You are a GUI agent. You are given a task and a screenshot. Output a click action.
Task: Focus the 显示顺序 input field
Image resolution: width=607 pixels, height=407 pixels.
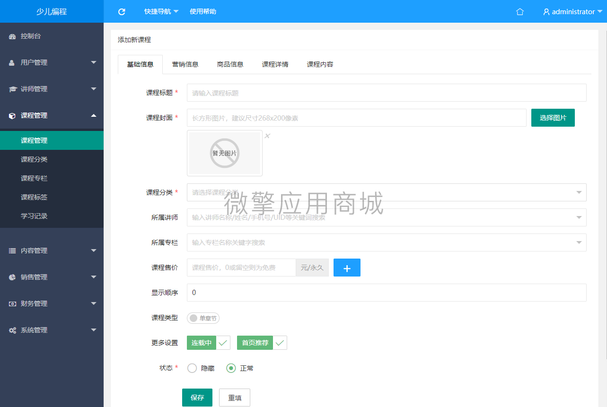[387, 293]
